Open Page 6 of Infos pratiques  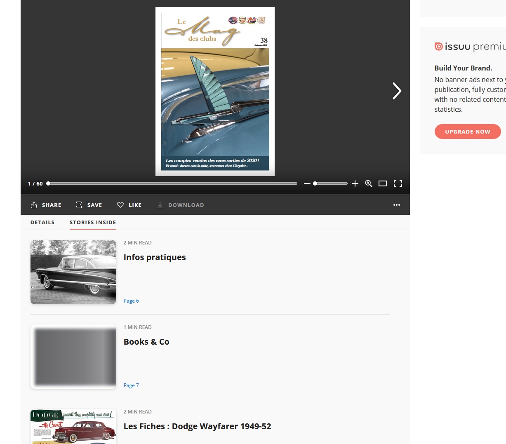click(x=131, y=301)
